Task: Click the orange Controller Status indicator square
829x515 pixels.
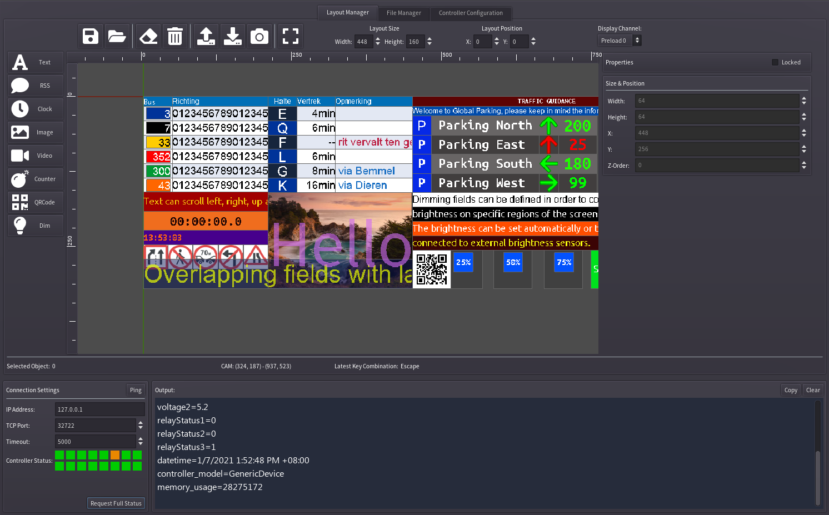Action: coord(115,455)
